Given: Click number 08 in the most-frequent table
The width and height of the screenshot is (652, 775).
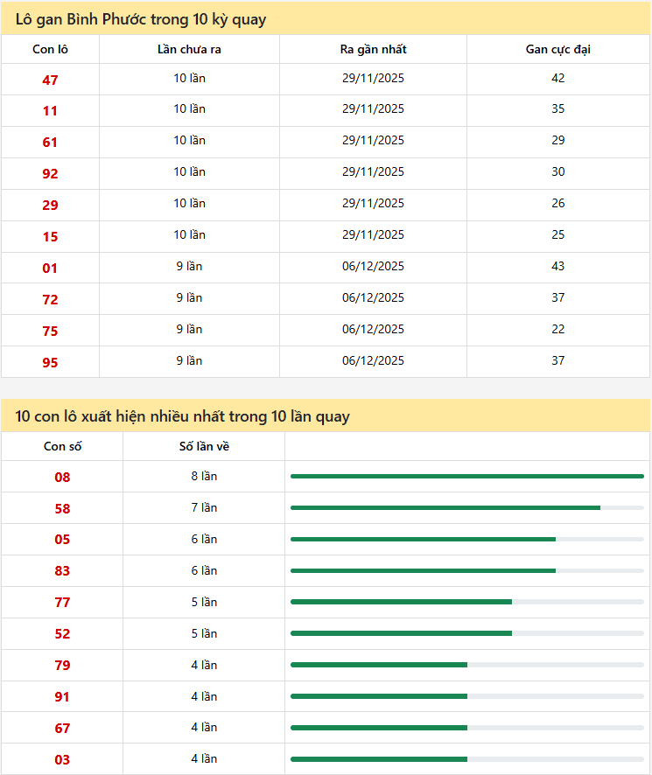Looking at the screenshot, I should 62,478.
